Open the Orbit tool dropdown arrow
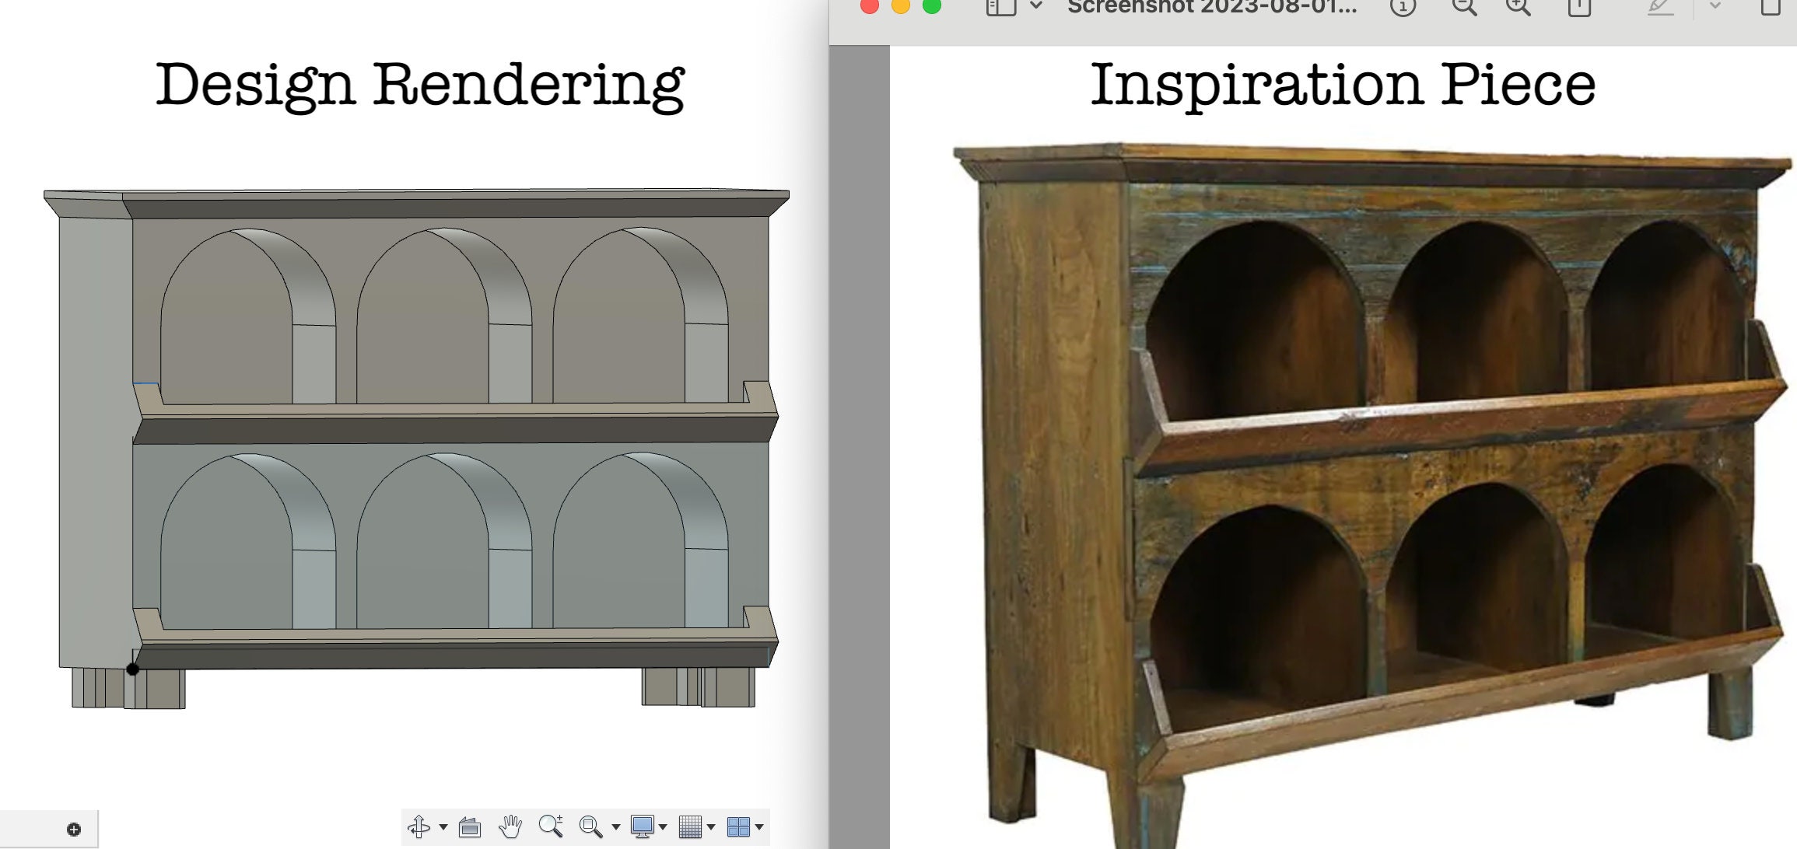 click(443, 827)
